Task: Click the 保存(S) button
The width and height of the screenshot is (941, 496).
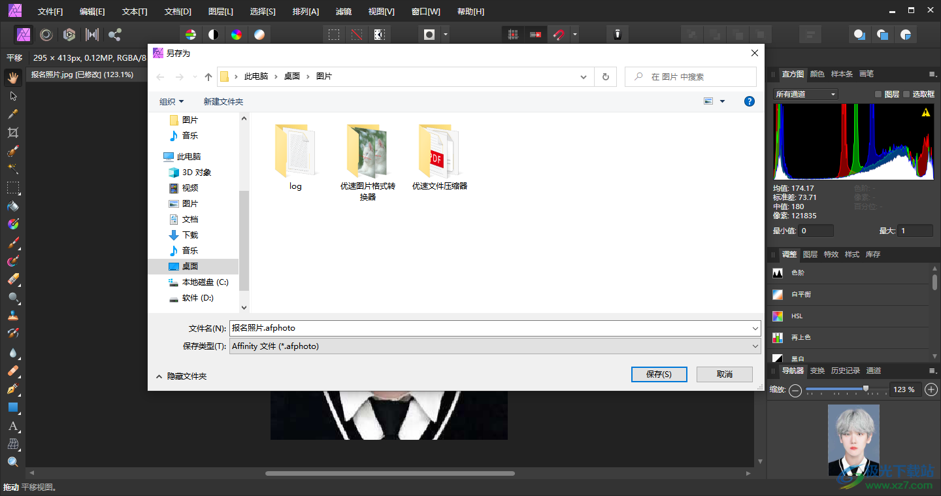Action: pyautogui.click(x=659, y=374)
